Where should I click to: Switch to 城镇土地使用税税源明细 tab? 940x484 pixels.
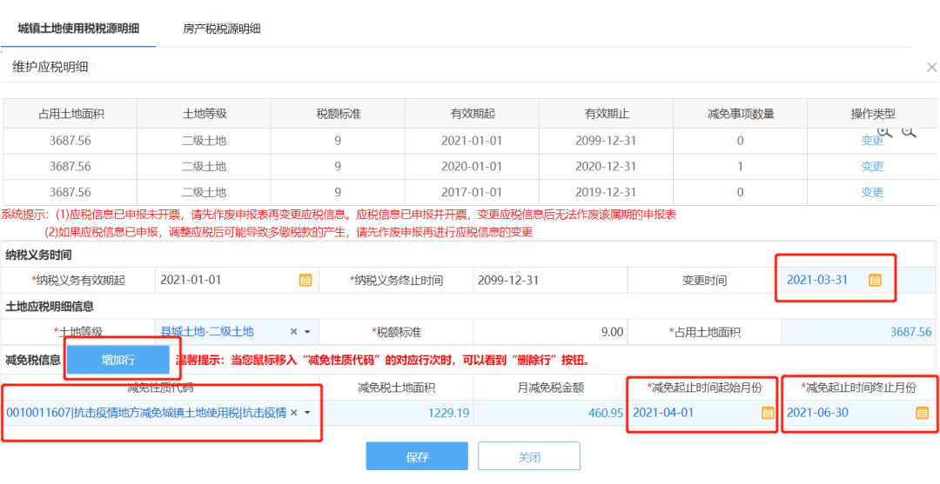[78, 28]
